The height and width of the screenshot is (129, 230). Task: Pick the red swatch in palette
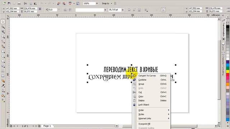[227, 75]
